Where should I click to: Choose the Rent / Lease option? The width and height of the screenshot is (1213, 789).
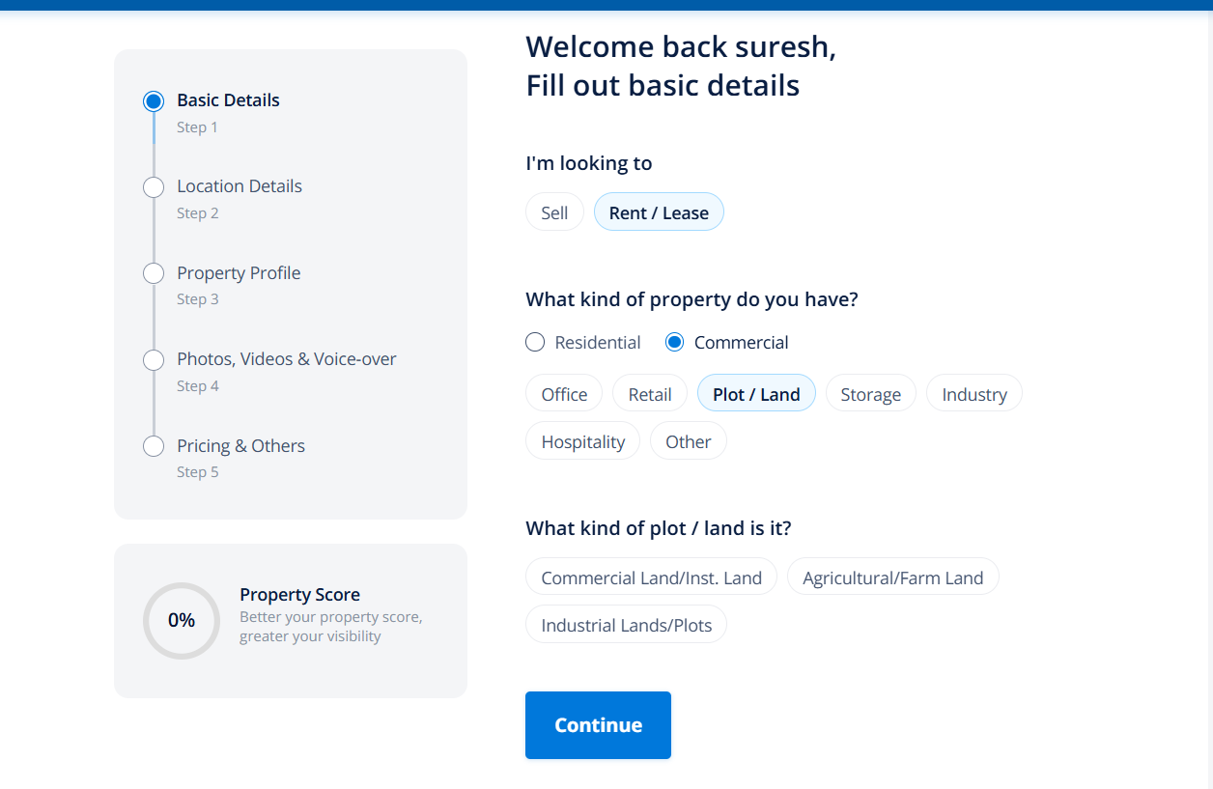coord(659,212)
